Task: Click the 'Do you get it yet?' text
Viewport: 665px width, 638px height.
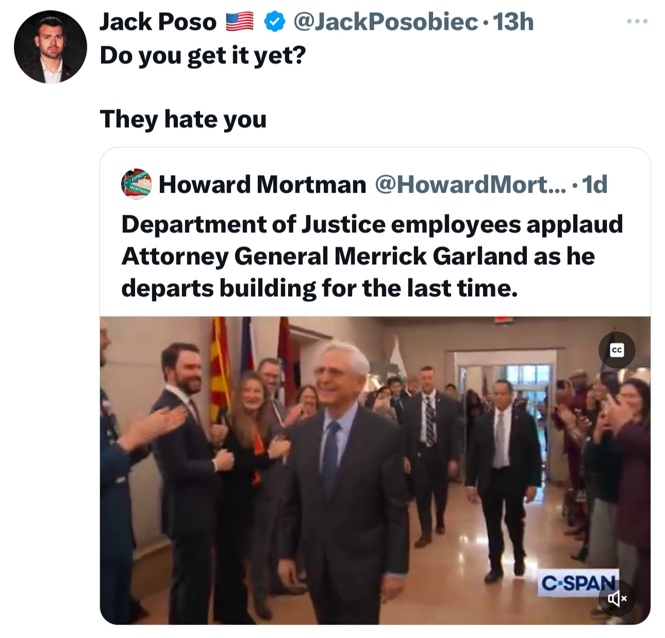Action: tap(203, 55)
